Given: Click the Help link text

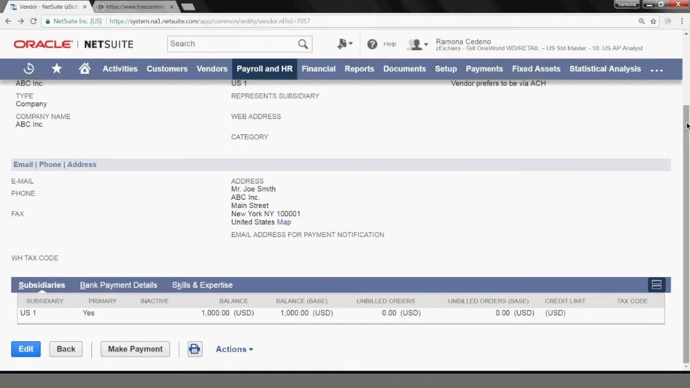Looking at the screenshot, I should (390, 44).
